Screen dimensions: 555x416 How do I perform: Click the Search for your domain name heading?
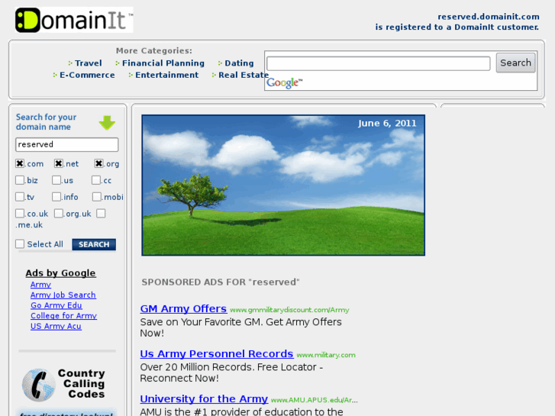point(46,122)
